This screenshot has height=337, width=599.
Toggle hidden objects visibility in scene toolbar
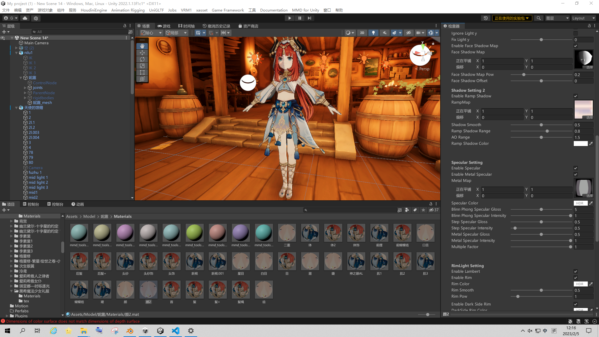coord(408,33)
